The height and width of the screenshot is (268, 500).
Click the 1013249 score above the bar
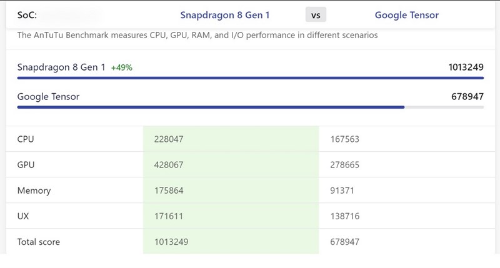[x=466, y=67]
